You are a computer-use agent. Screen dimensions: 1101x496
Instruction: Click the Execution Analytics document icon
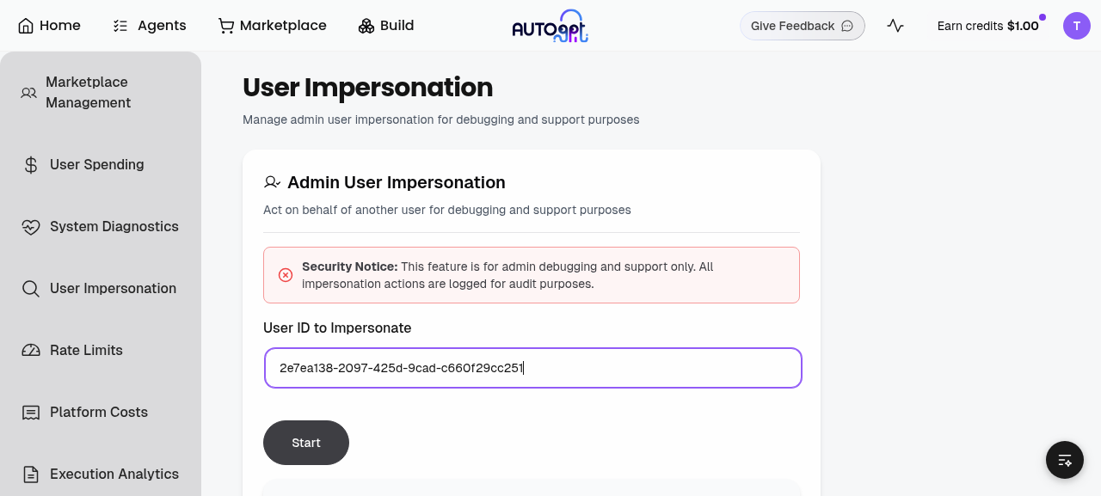pyautogui.click(x=31, y=475)
